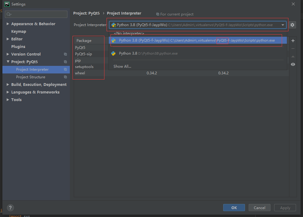The image size is (303, 217).
Task: Click the project-level icon next to Project Structure
Action: pyautogui.click(x=65, y=77)
